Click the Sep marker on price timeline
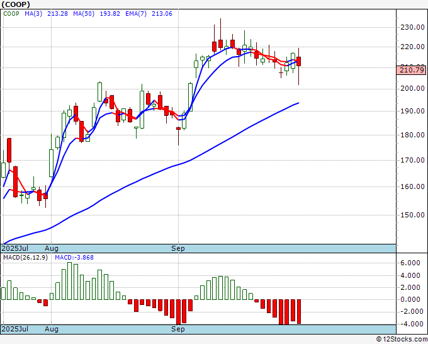Image resolution: width=428 pixels, height=344 pixels. click(178, 248)
